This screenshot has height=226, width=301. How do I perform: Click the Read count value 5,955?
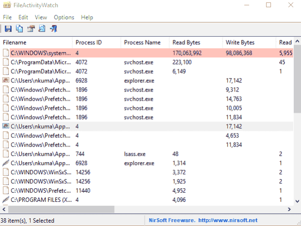point(285,53)
